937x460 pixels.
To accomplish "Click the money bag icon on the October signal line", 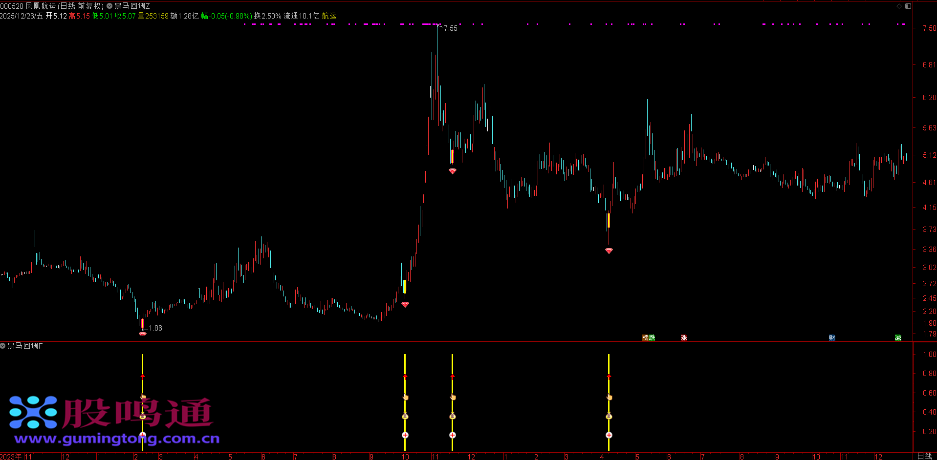I will click(x=405, y=417).
